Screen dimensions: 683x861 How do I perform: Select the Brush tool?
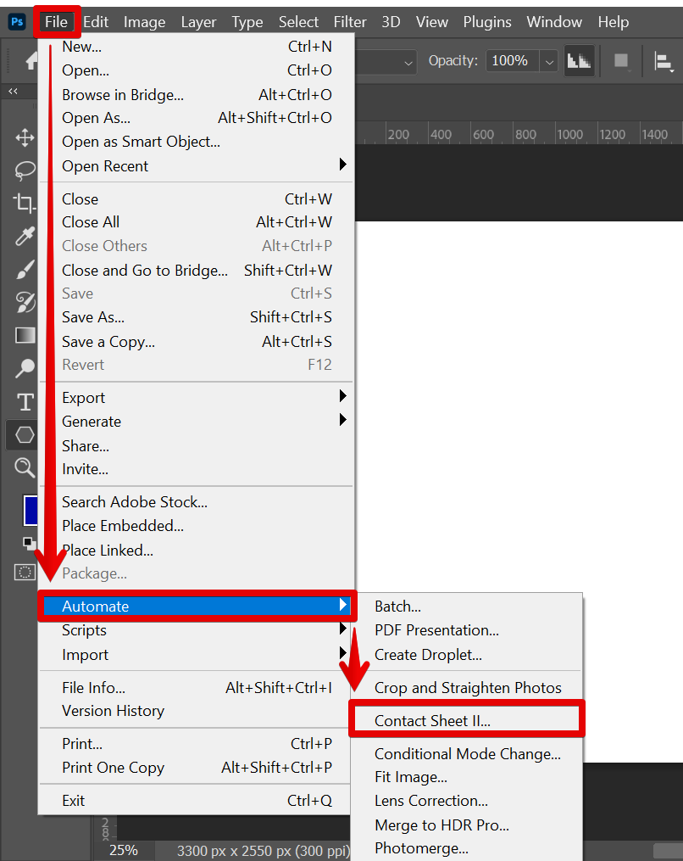tap(25, 269)
